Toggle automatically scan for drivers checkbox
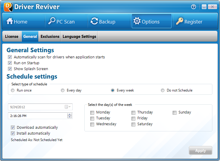The width and height of the screenshot is (220, 161). point(10,57)
